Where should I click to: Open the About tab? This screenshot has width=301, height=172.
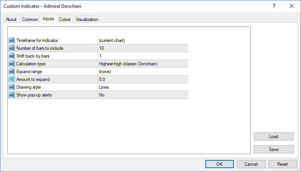[11, 19]
